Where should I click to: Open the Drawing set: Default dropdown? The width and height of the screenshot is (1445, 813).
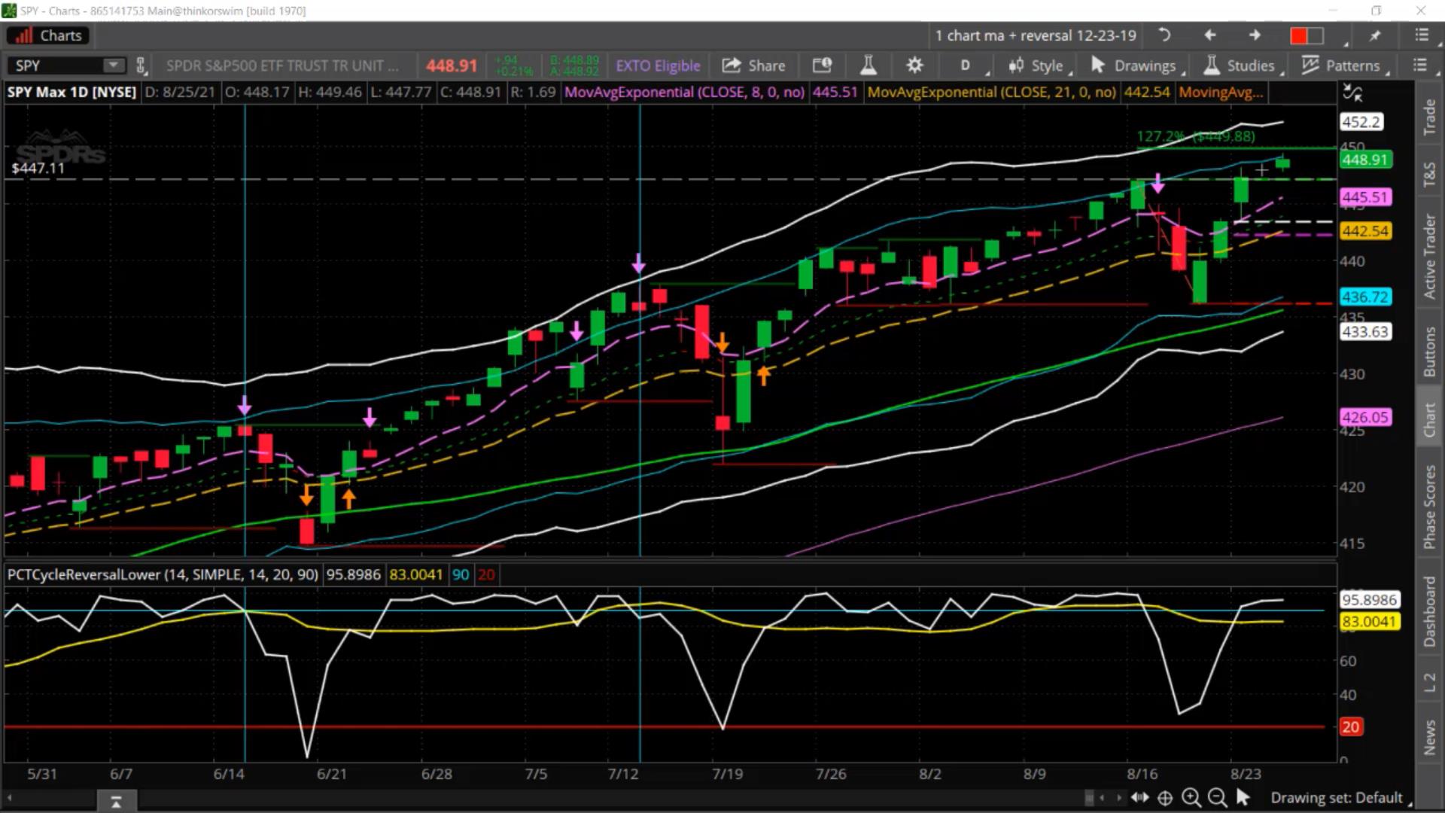(x=1340, y=797)
